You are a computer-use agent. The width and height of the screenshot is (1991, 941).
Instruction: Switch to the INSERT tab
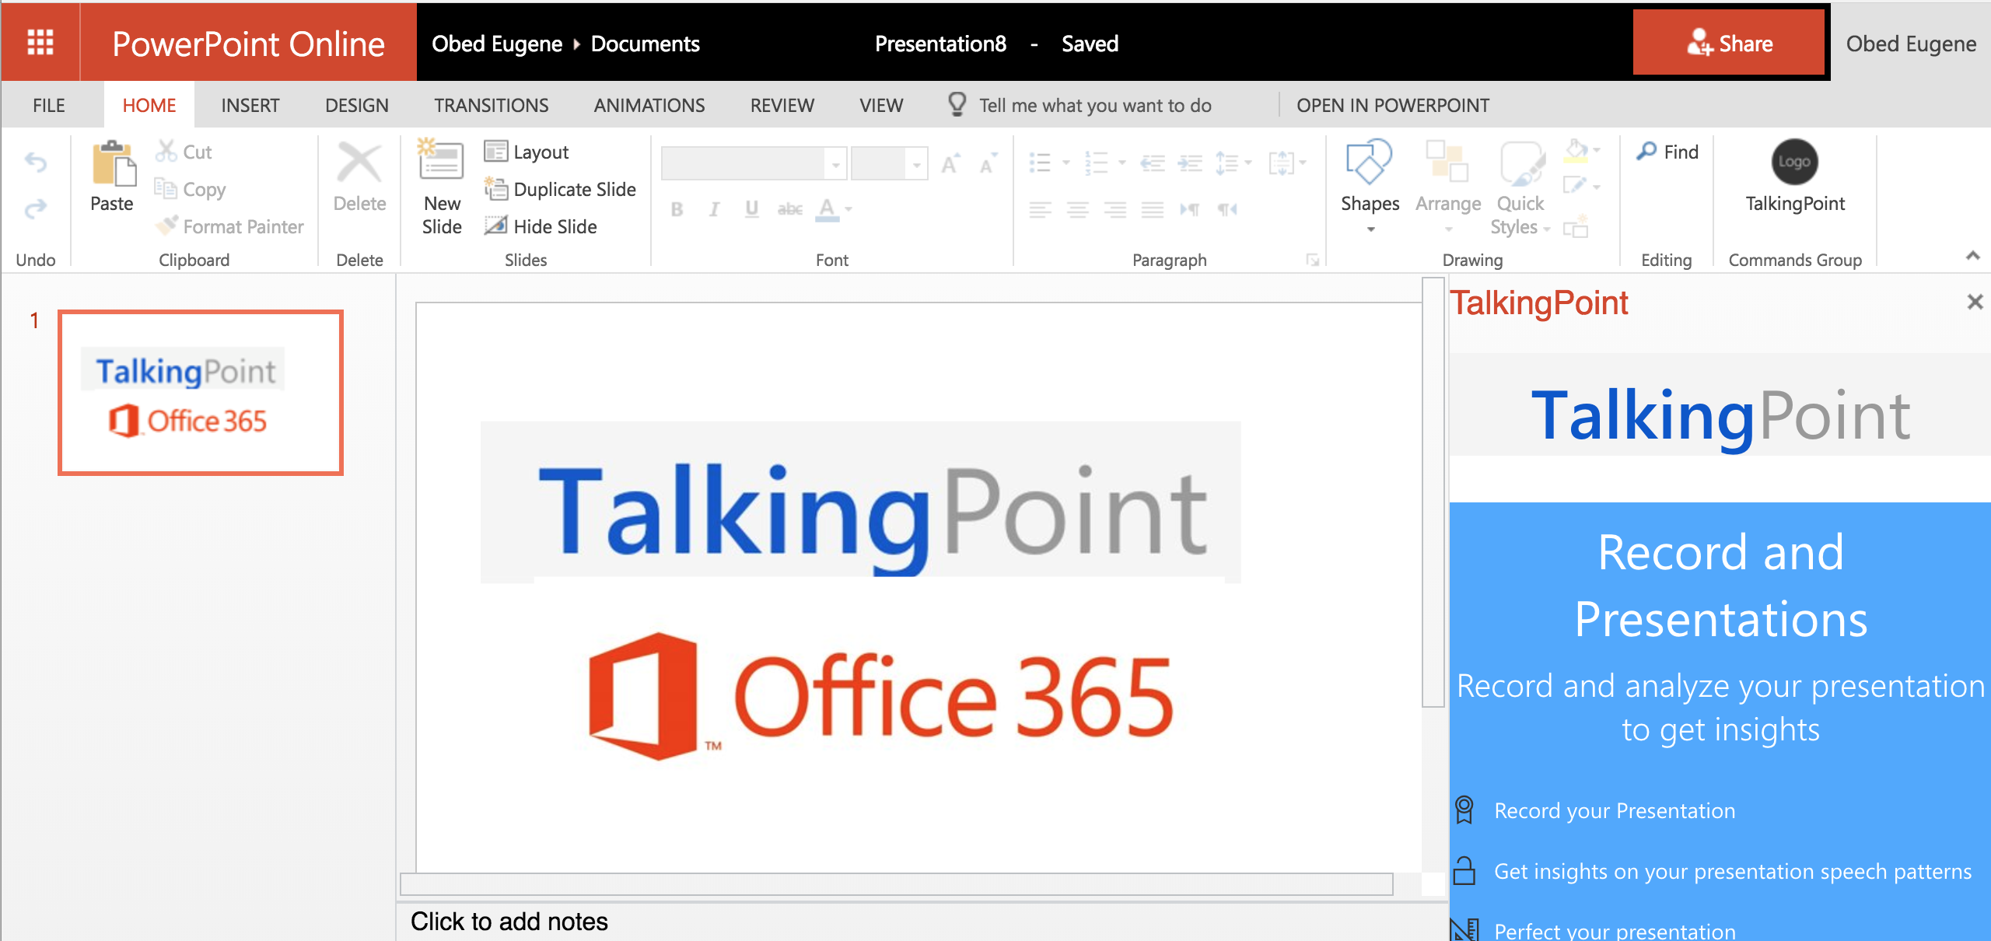click(250, 105)
